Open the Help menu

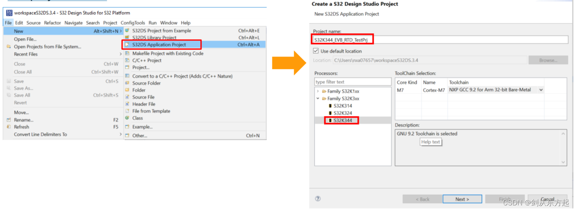(x=186, y=23)
